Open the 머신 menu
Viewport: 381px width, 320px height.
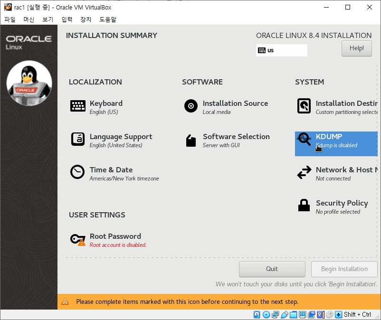(x=29, y=19)
